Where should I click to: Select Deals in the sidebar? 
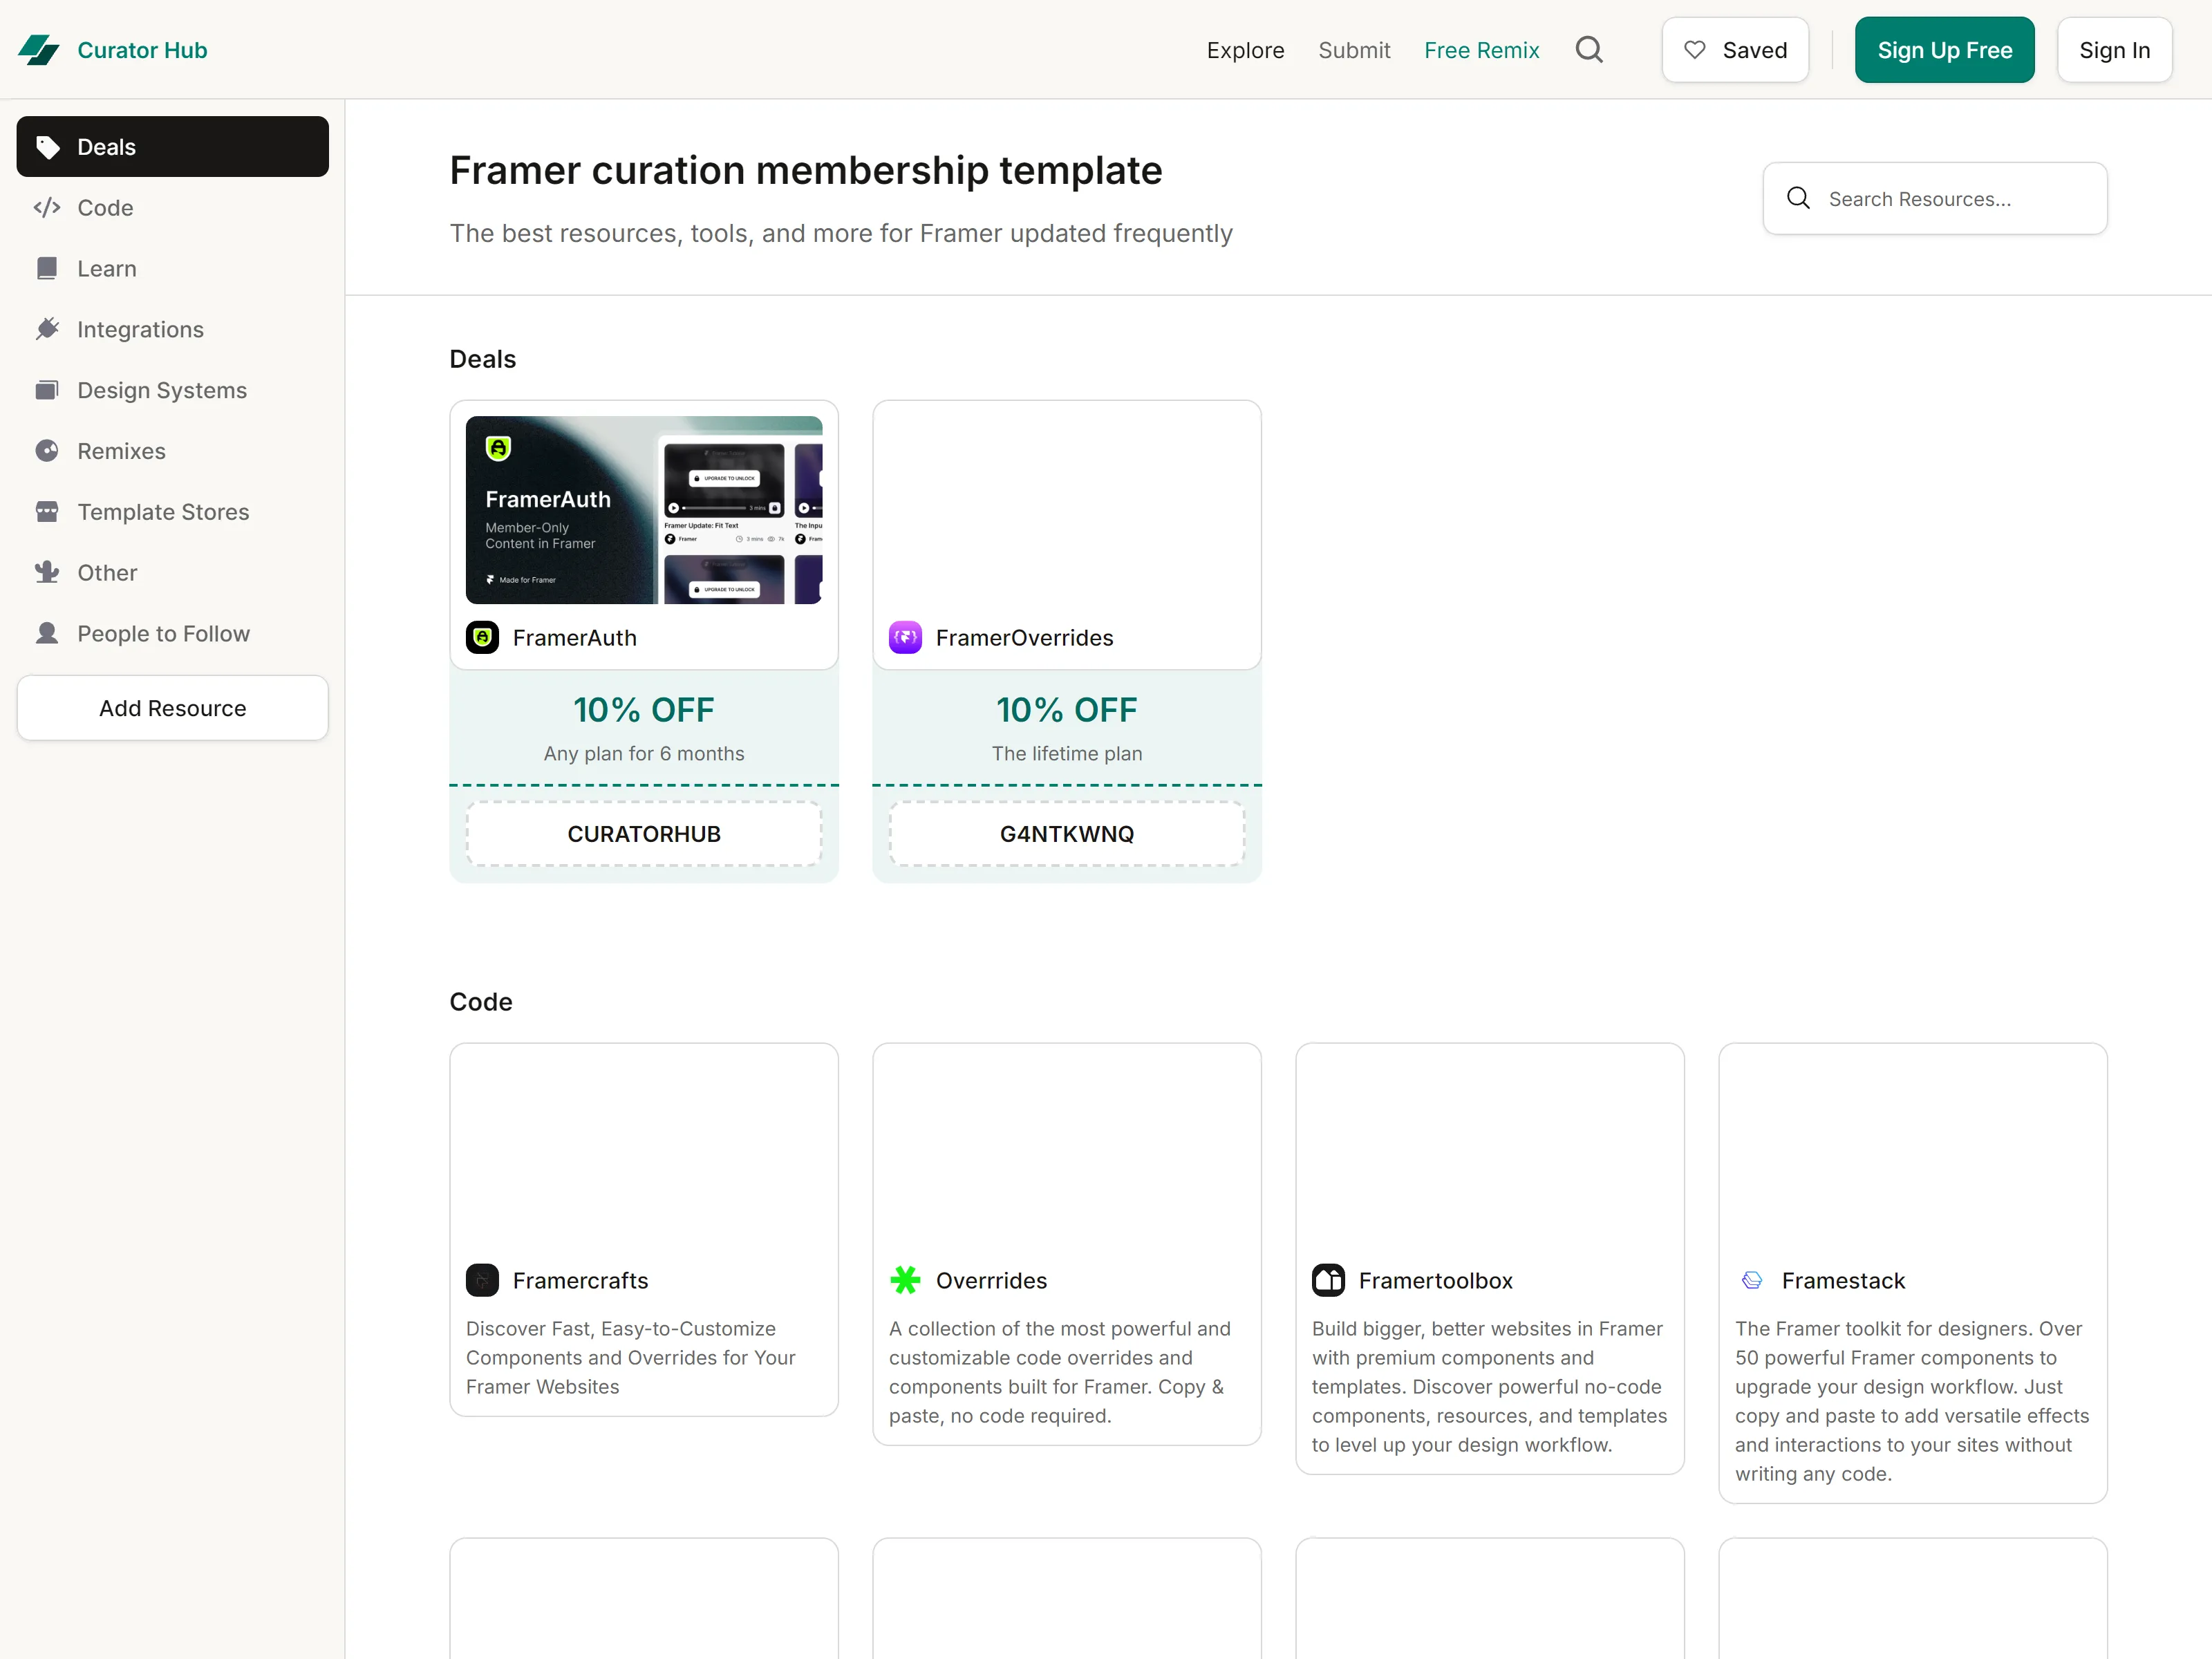point(173,147)
